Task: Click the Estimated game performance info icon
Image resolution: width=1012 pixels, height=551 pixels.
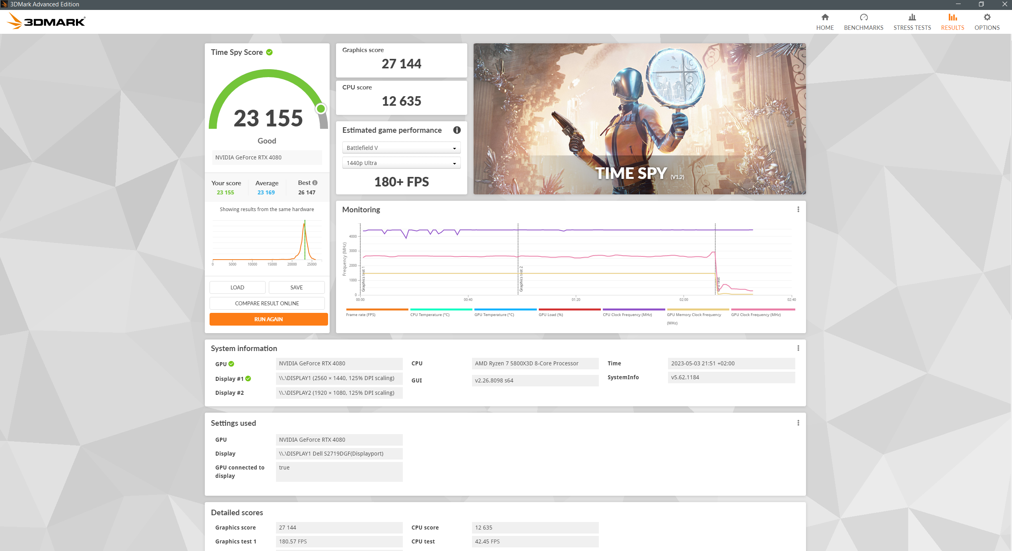Action: (456, 130)
